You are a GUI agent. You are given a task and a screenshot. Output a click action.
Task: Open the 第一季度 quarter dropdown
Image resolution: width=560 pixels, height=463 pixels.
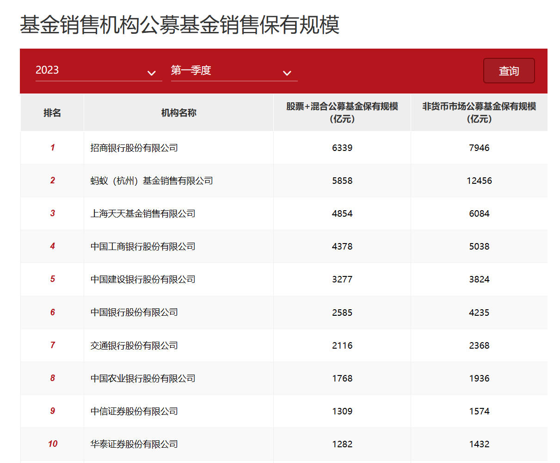(234, 71)
